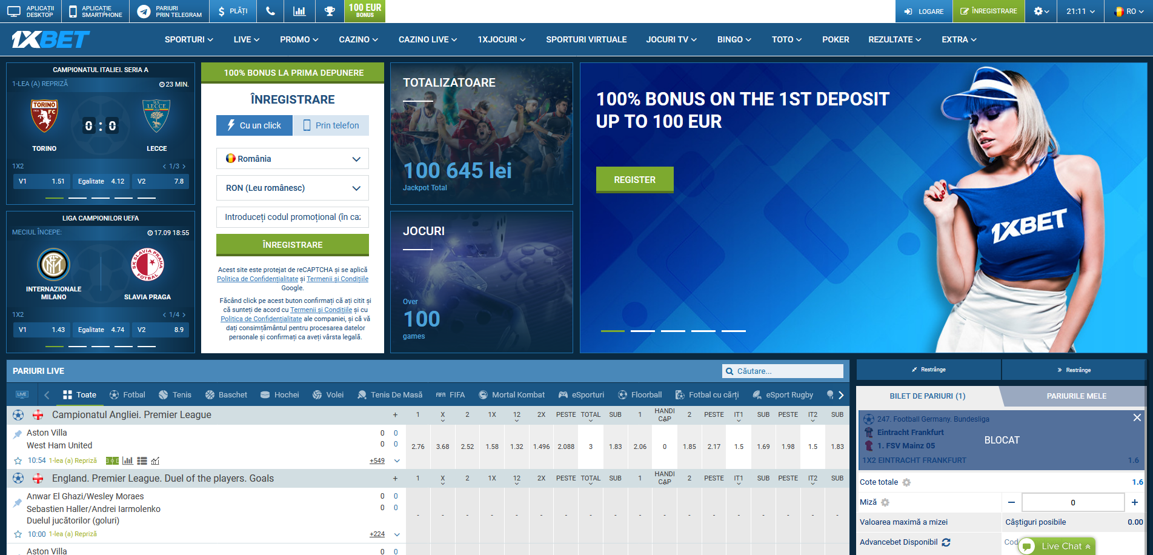1153x555 pixels.
Task: Open the Sporturi Virtuale page
Action: [586, 39]
